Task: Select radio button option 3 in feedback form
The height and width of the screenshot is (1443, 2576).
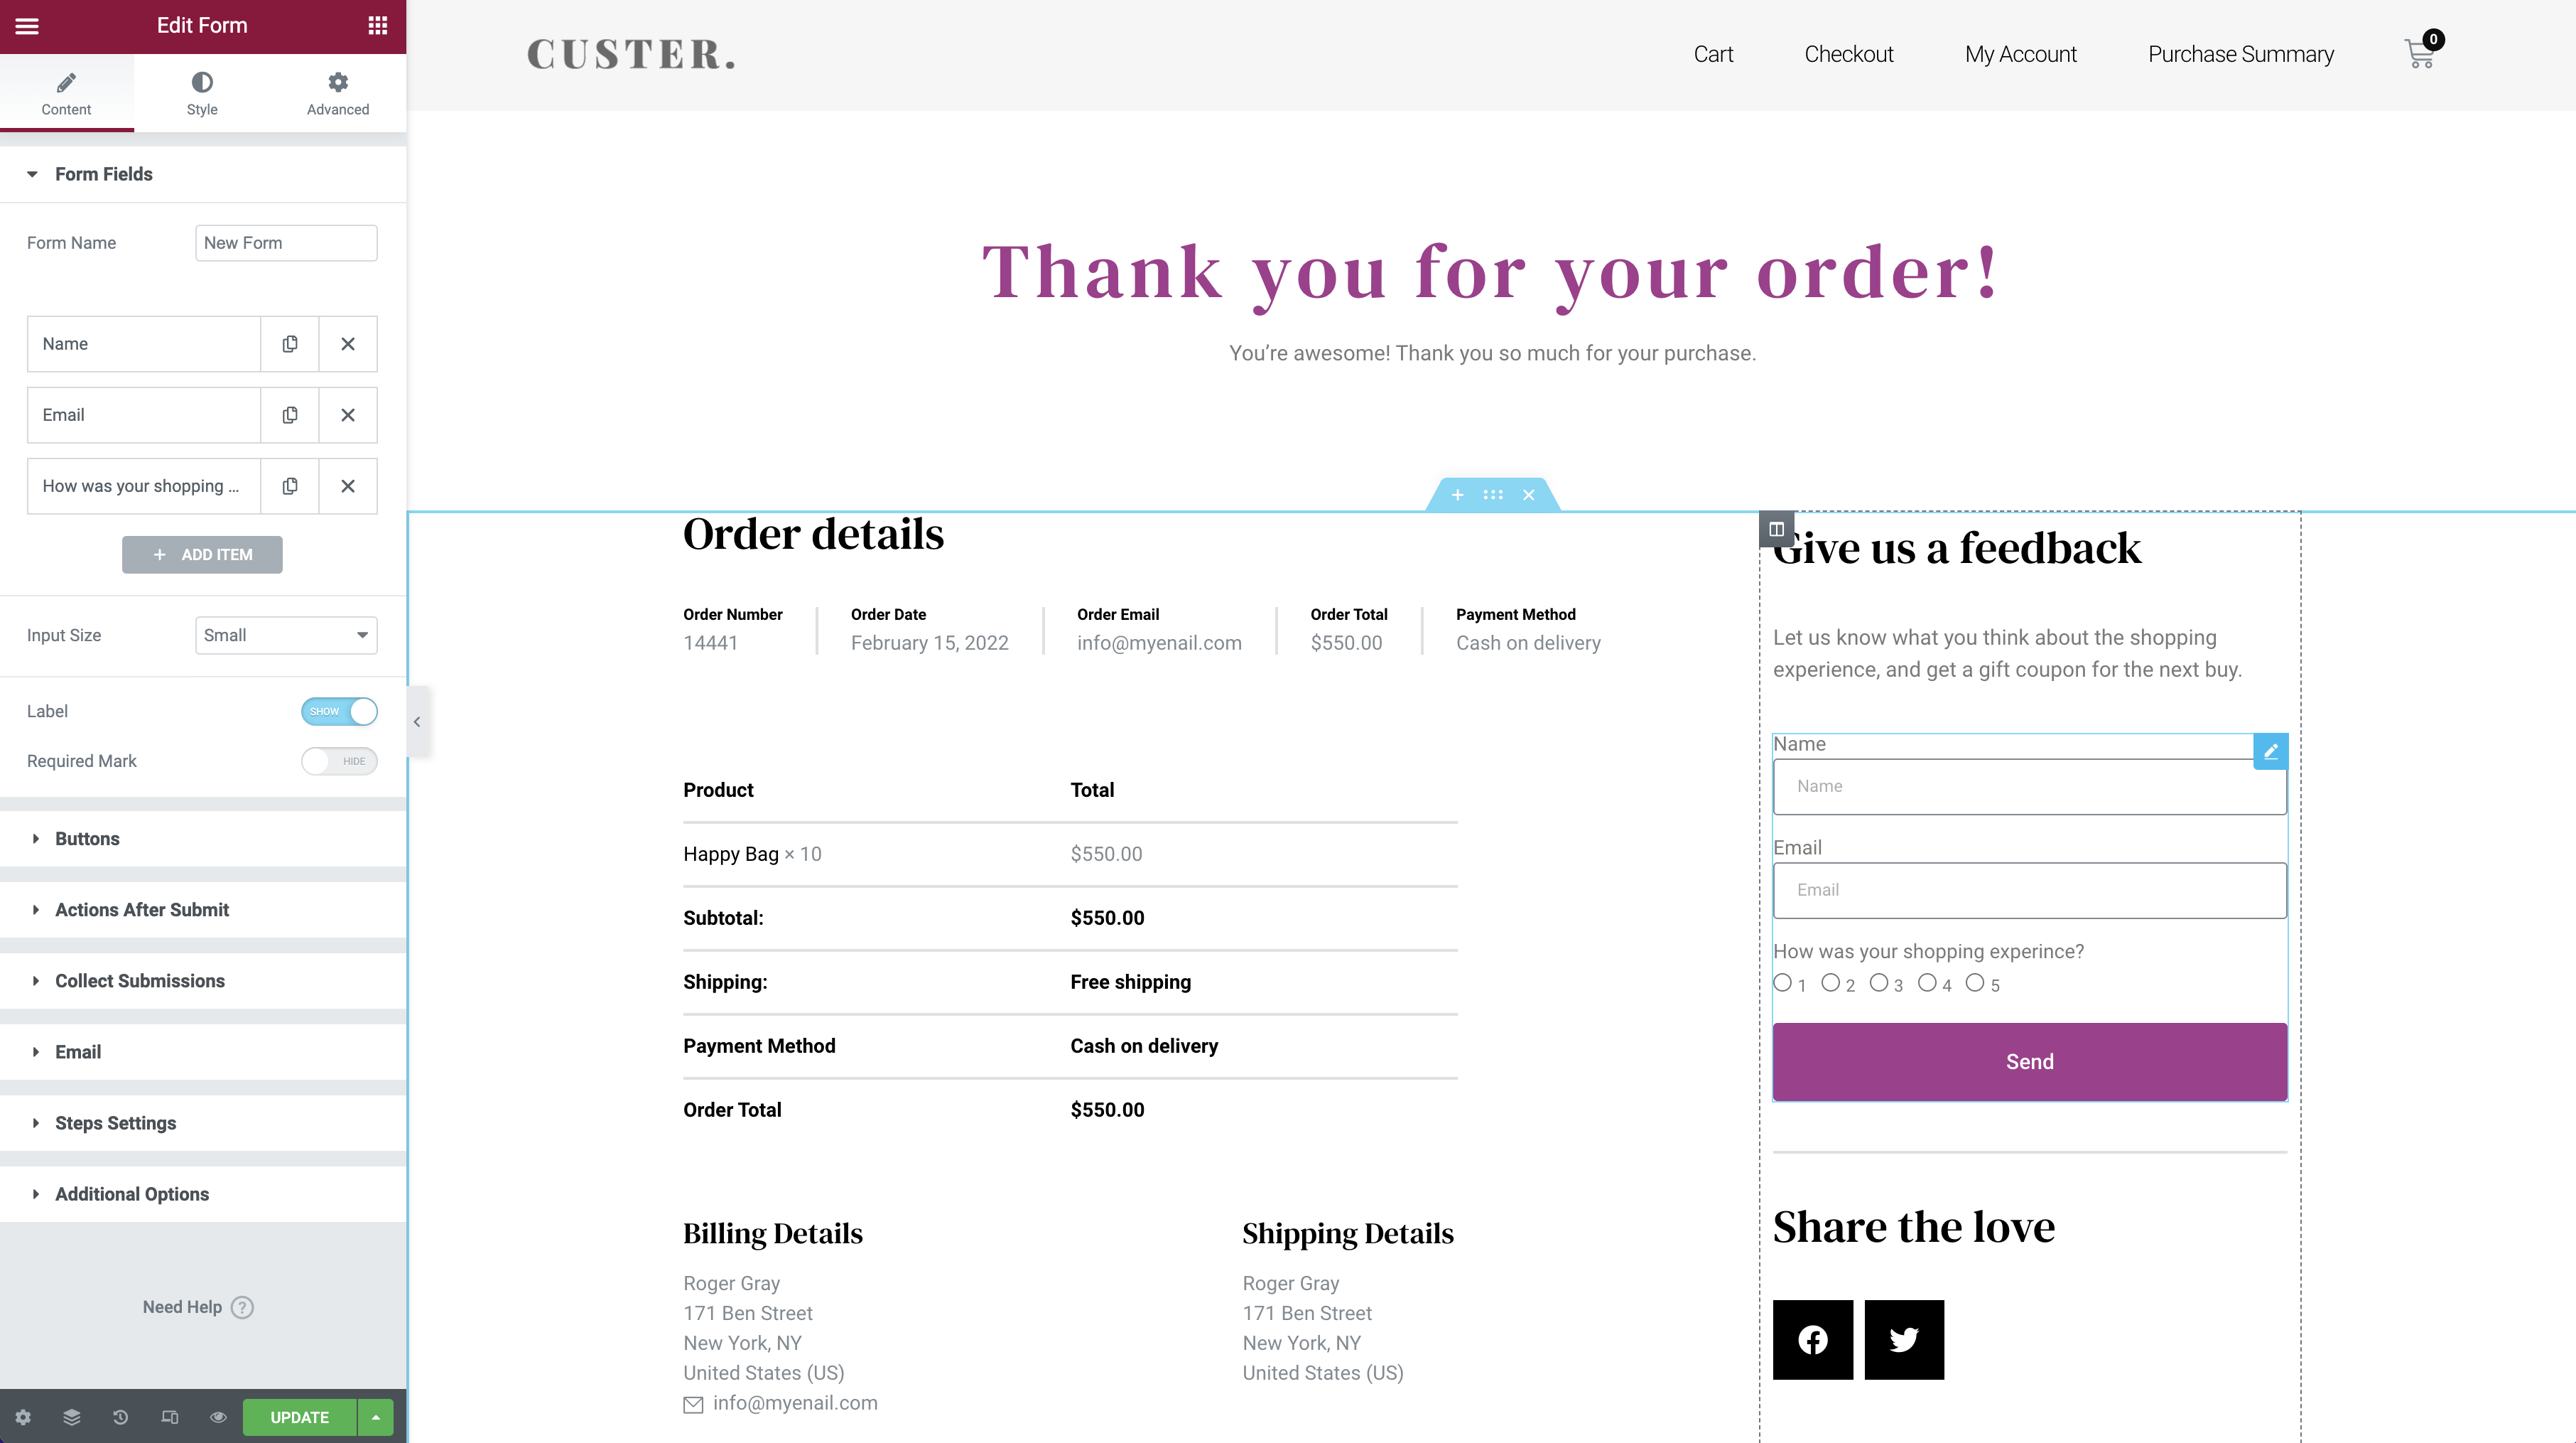Action: pos(1880,982)
